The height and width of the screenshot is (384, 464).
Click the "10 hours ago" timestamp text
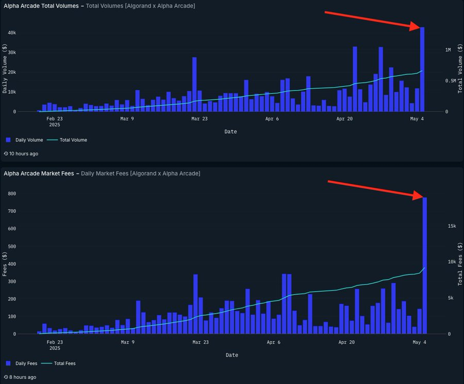click(23, 153)
